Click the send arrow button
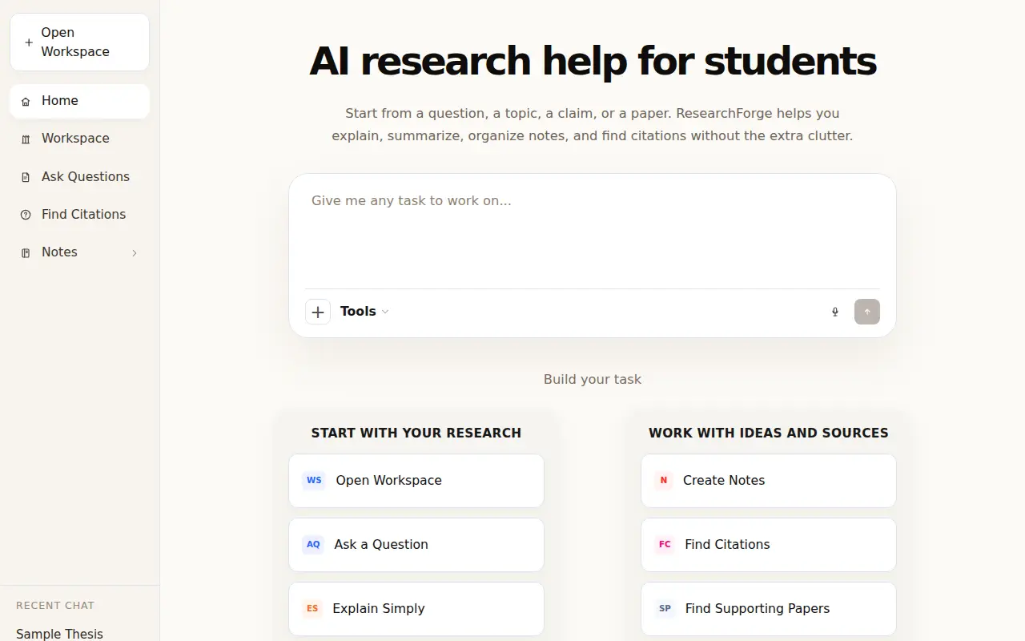 click(x=867, y=312)
